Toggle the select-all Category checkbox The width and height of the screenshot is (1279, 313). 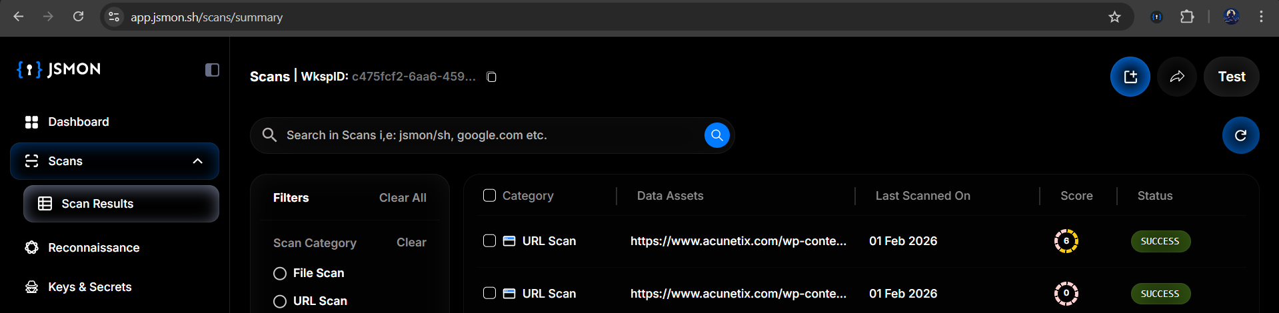[489, 196]
